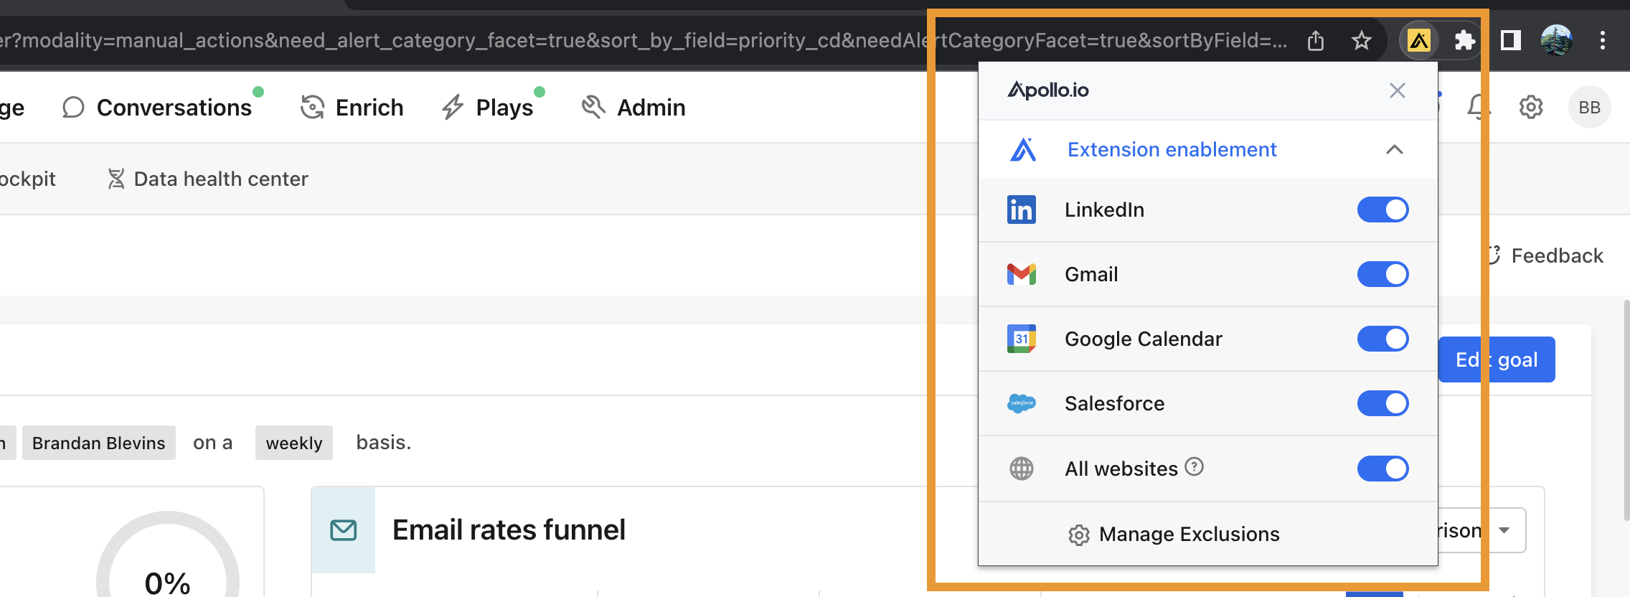Click the Extension enablement heading text
Viewport: 1630px width, 597px height.
click(1172, 149)
